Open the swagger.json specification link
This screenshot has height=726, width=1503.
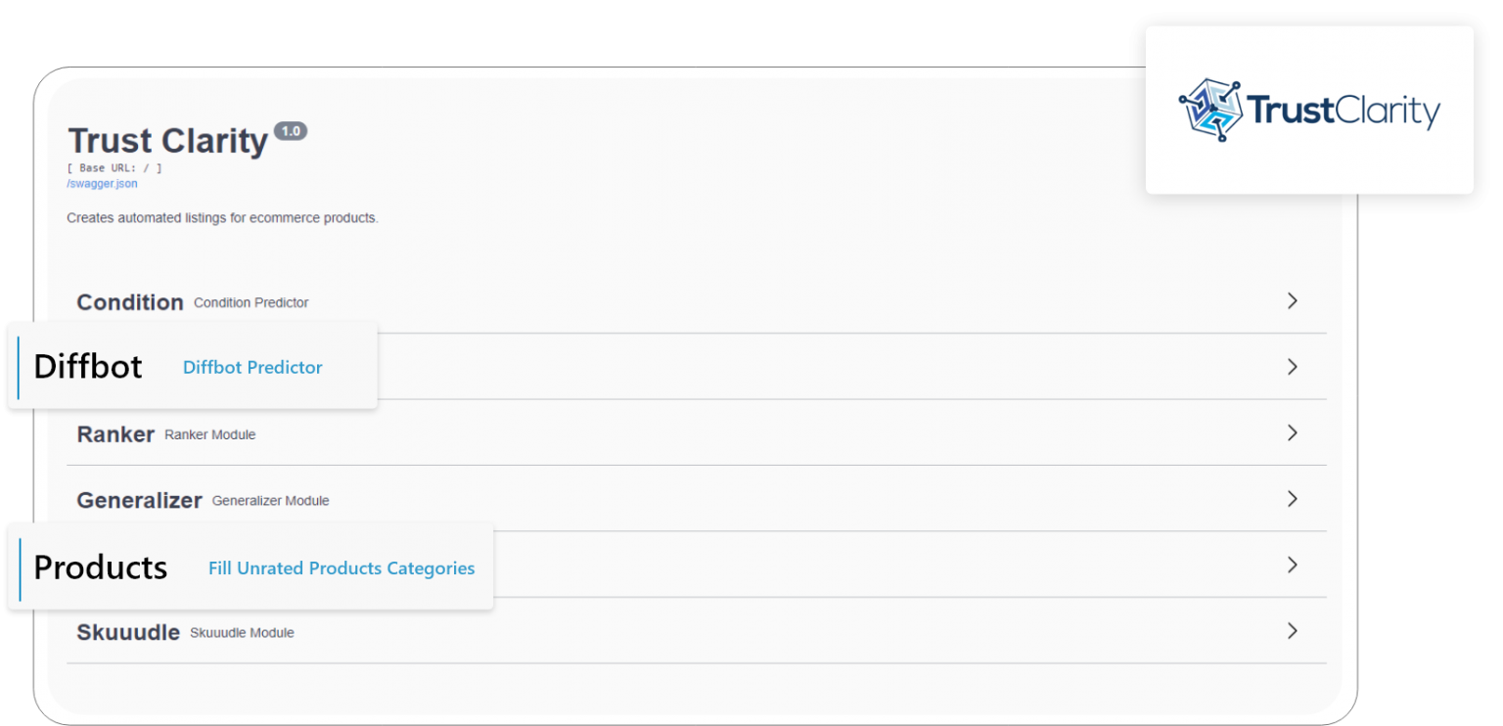pyautogui.click(x=101, y=183)
